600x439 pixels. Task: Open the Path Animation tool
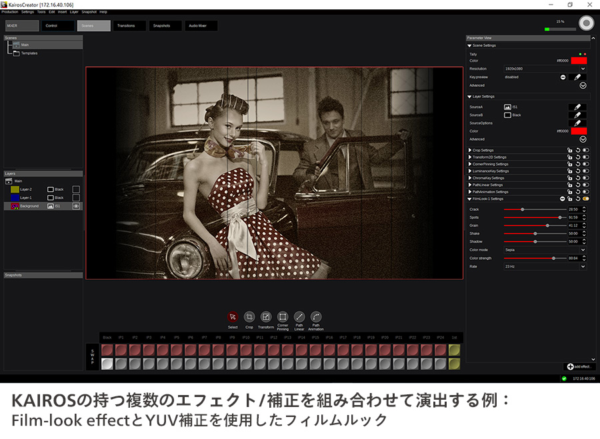click(316, 317)
